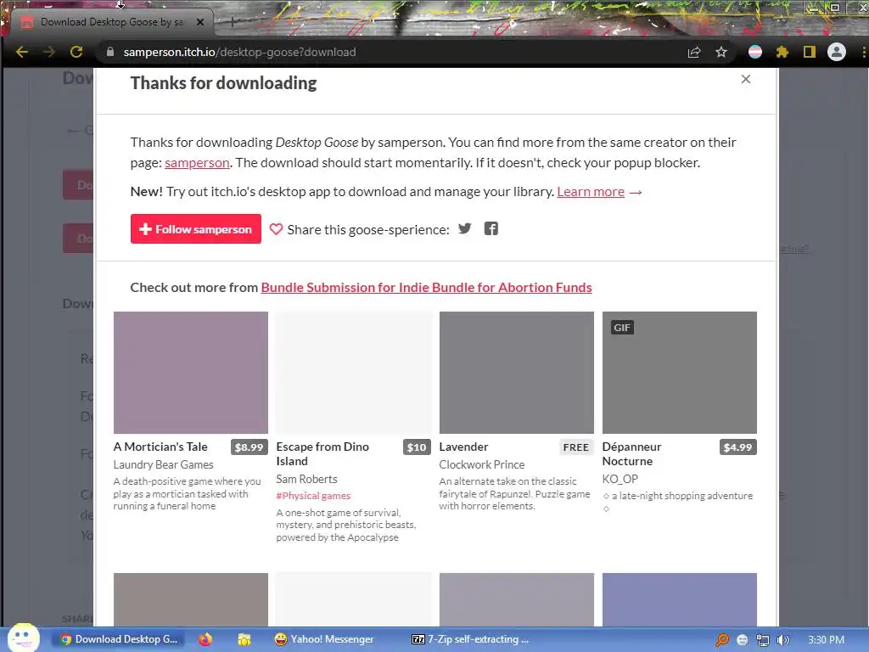Share the goose-sperience on Facebook
The width and height of the screenshot is (869, 652).
pos(491,228)
